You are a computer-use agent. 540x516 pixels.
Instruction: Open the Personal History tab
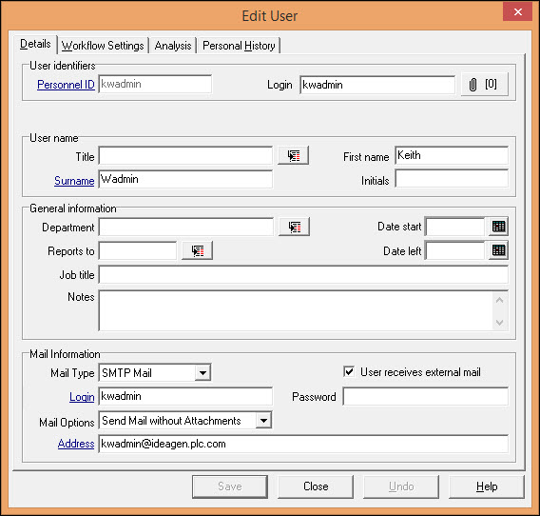pos(239,46)
